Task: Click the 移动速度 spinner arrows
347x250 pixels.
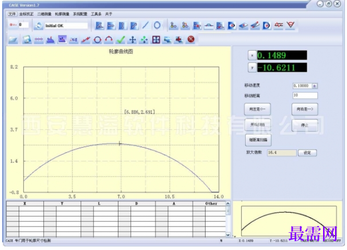Action: coord(315,86)
